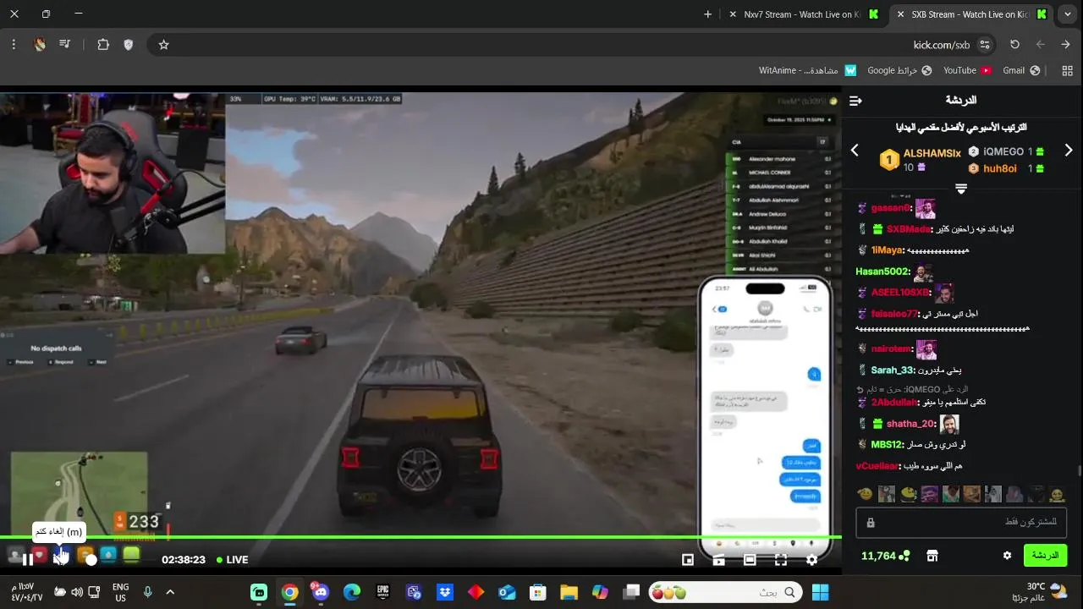Open player settings gear icon
The width and height of the screenshot is (1083, 609).
click(812, 560)
